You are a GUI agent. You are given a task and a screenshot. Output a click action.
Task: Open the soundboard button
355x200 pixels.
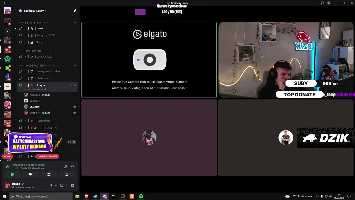pos(67,174)
